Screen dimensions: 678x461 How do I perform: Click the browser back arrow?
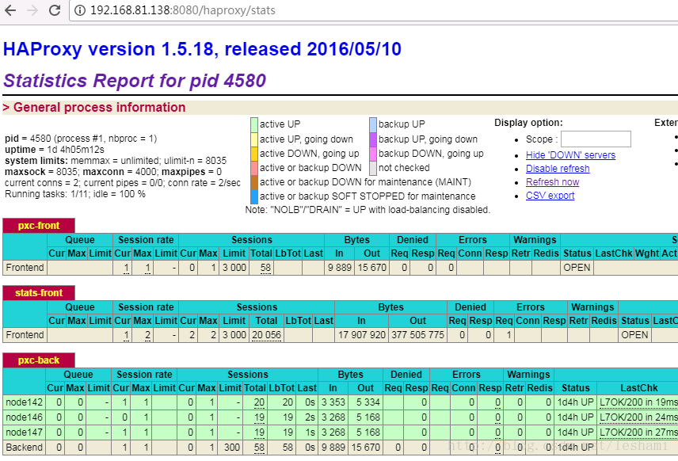point(10,10)
